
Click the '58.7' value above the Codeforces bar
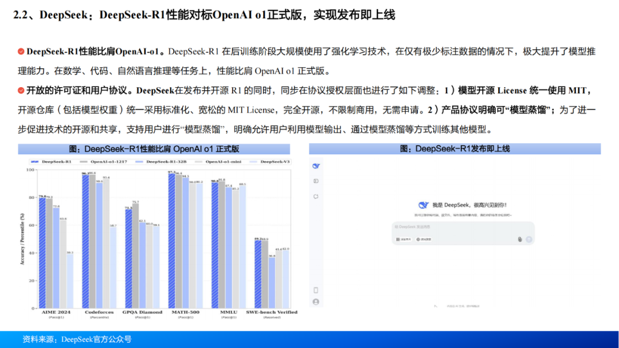pyautogui.click(x=113, y=225)
